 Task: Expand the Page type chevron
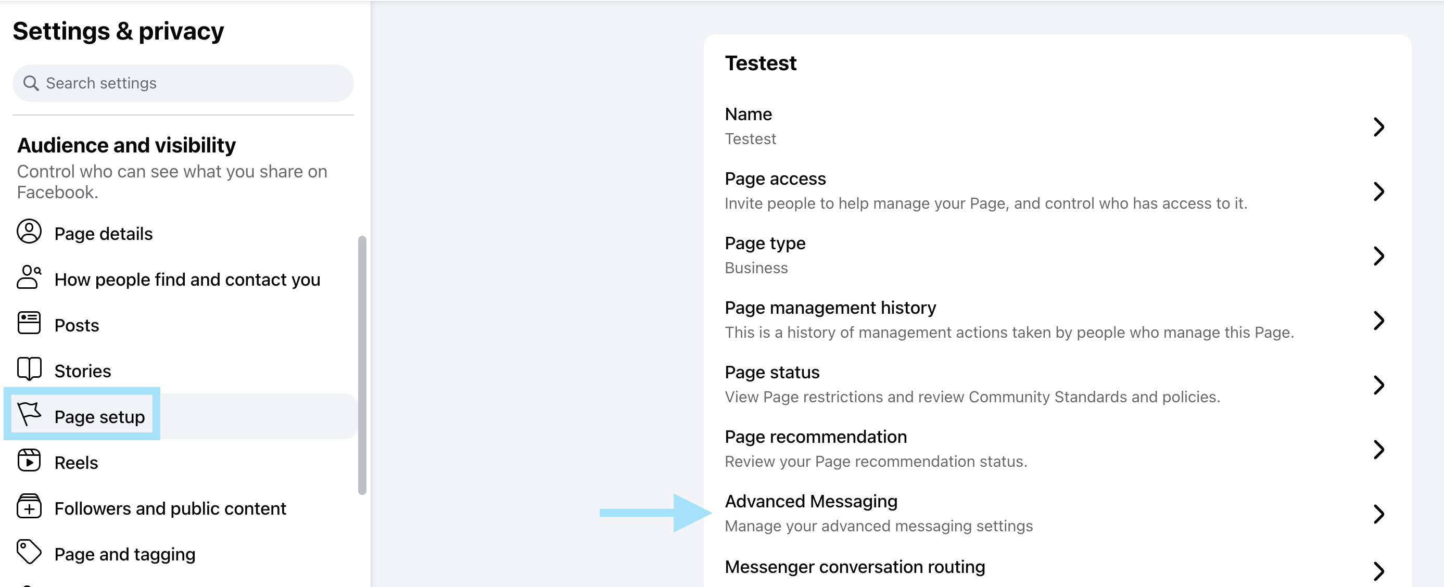1378,256
